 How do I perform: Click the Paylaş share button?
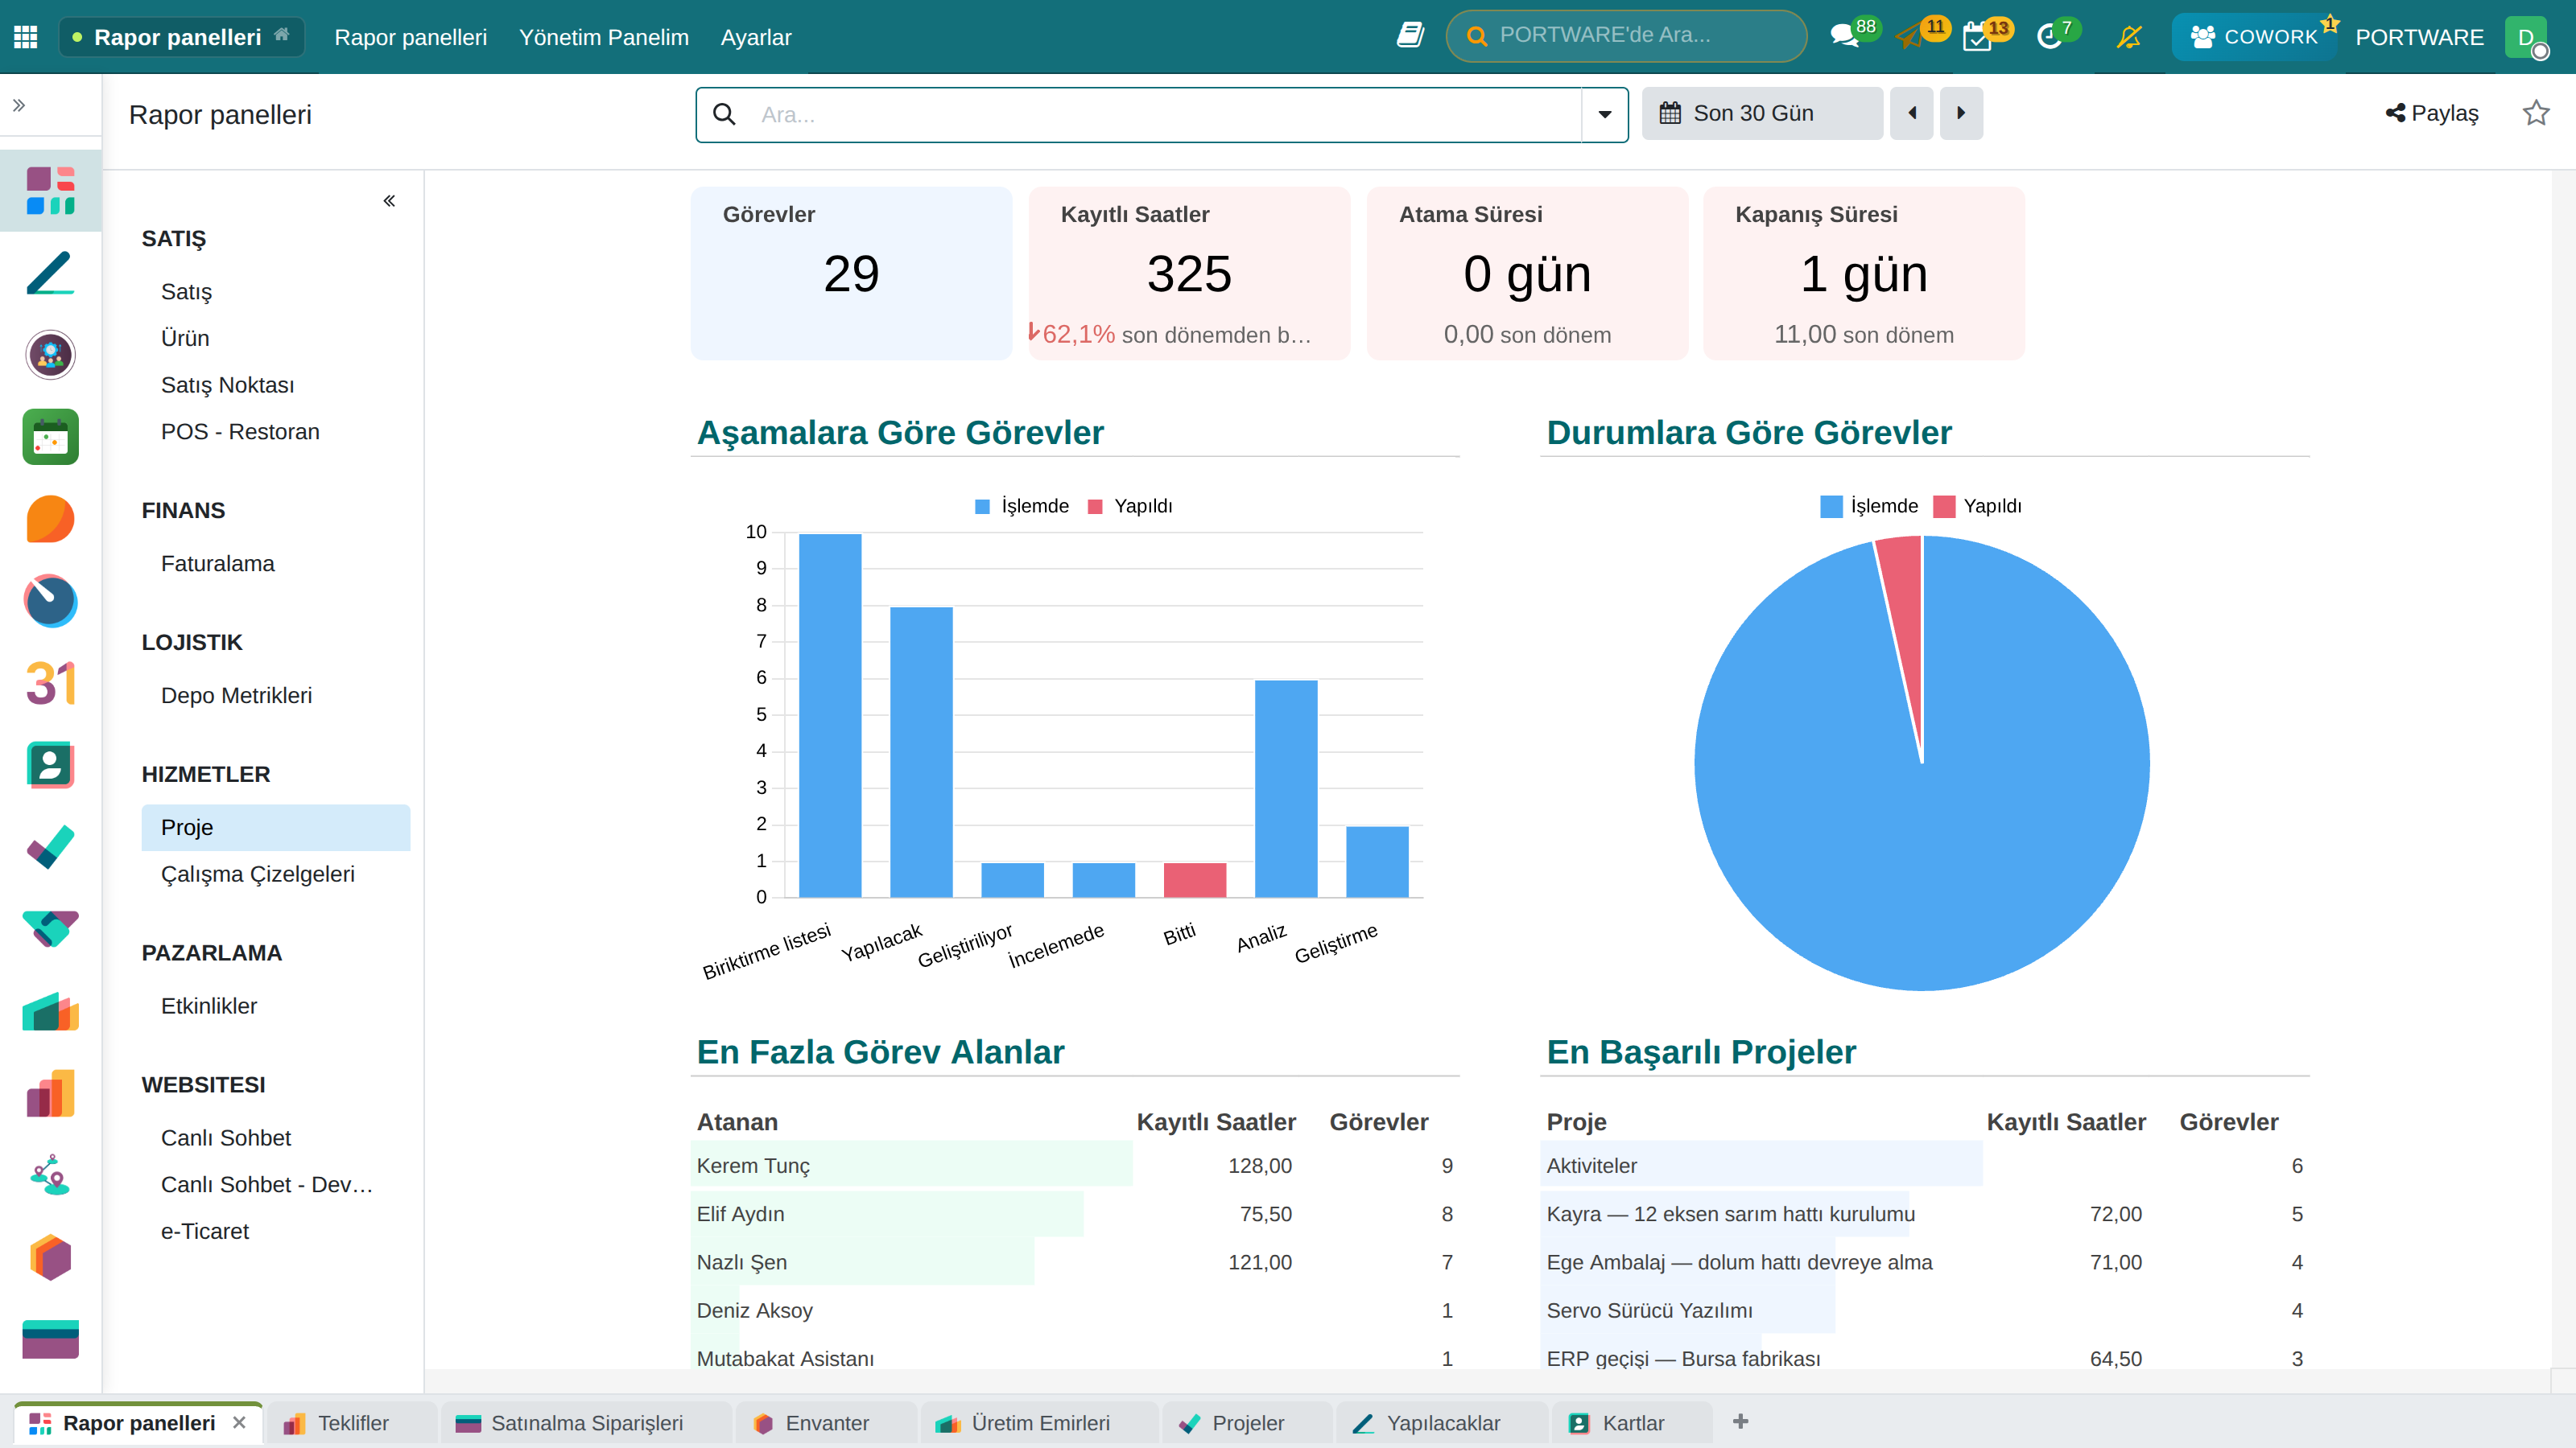tap(2432, 113)
